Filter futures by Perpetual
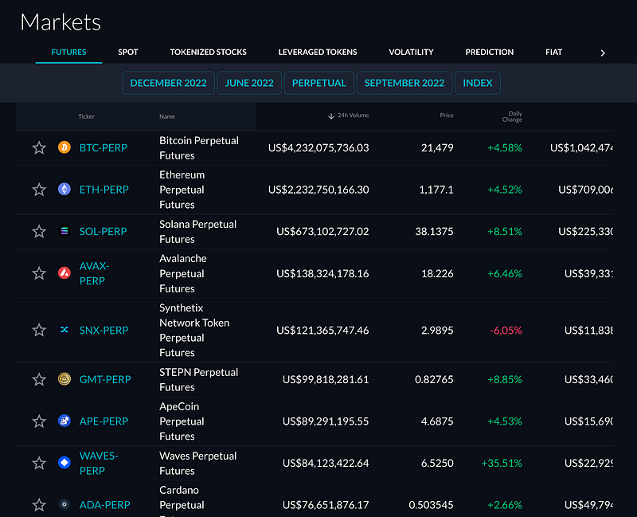The height and width of the screenshot is (517, 637). pos(318,83)
